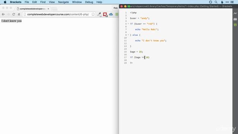Select the completewebdevelopercourse browser tab
The image size is (238, 134).
33,9
